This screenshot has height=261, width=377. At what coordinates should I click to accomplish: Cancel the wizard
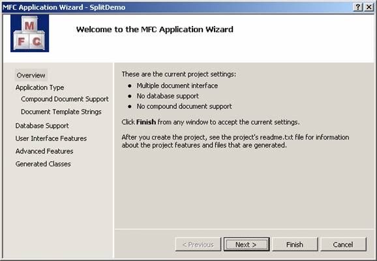[x=343, y=245]
